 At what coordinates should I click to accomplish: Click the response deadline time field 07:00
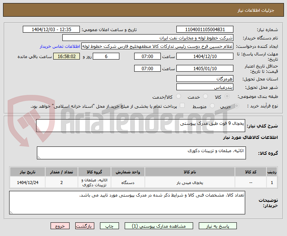[x=147, y=56]
